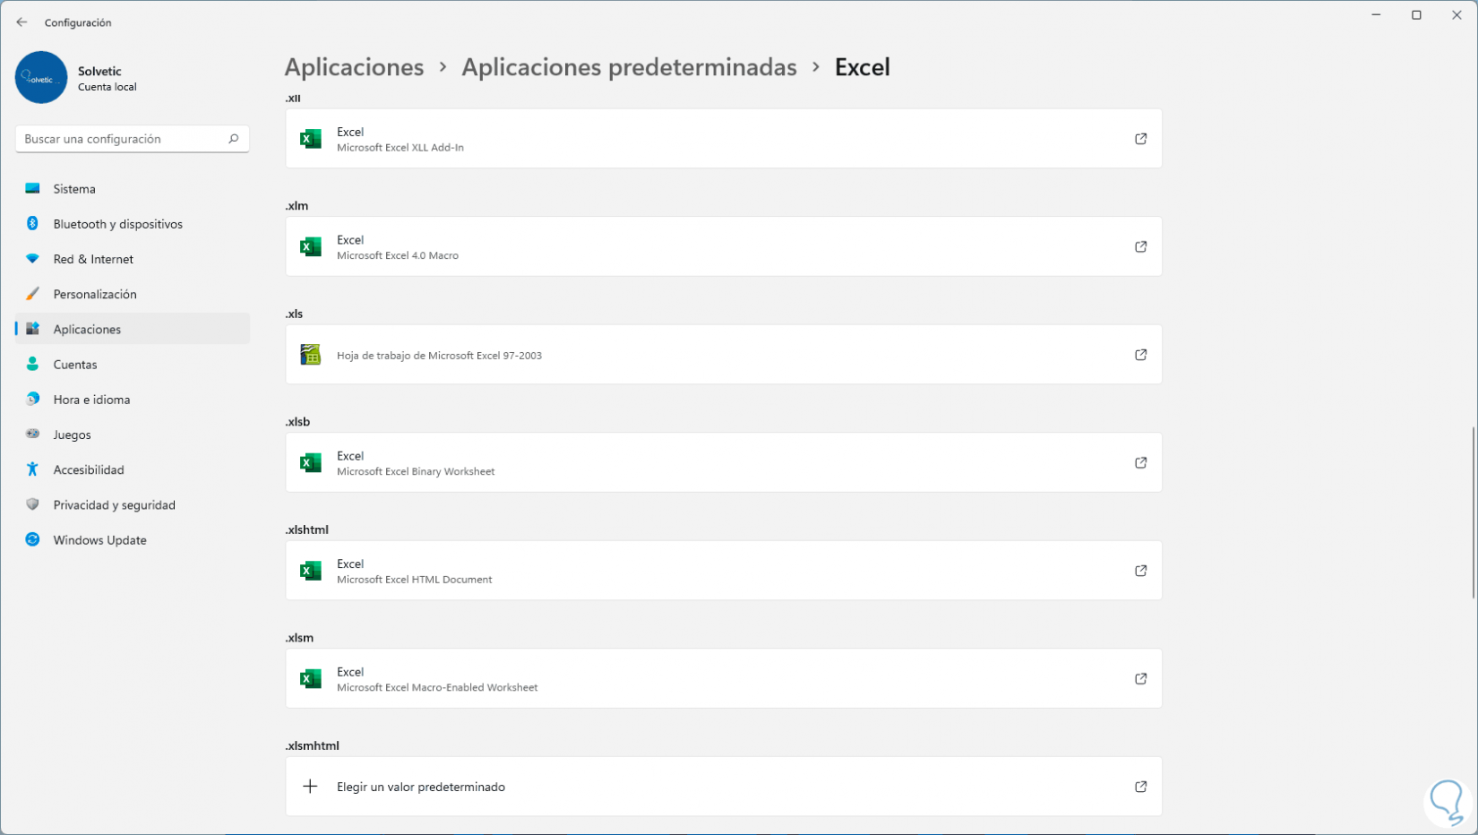The width and height of the screenshot is (1478, 835).
Task: Change default for Excel Macro-Enabled Worksheet
Action: coord(724,679)
